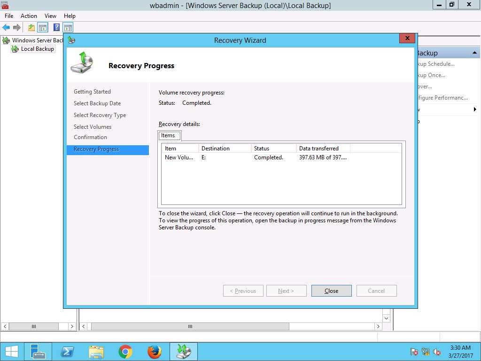Viewport: 481px width, 361px height.
Task: Click Backup Schedule... action link
Action: pyautogui.click(x=436, y=64)
